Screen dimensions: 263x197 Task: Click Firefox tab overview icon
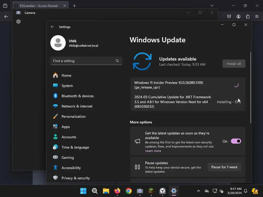[5, 6]
